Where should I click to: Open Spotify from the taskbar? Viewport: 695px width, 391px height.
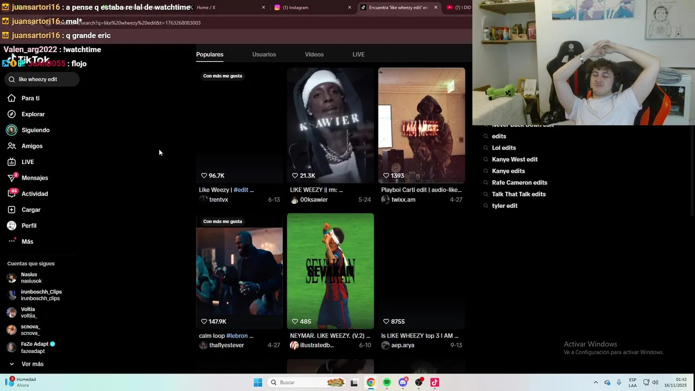point(387,382)
